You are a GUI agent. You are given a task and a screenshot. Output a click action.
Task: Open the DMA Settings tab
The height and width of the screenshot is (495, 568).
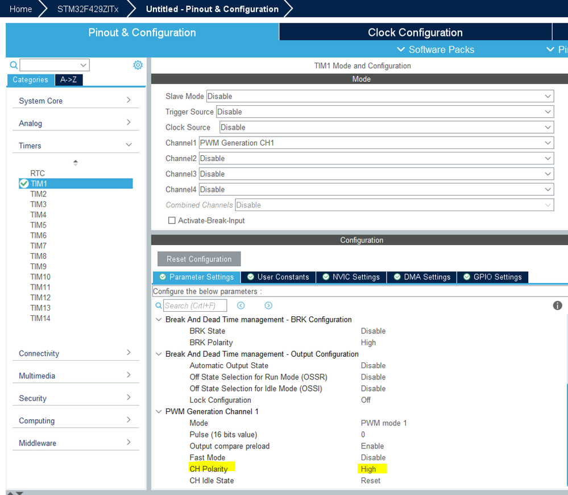tap(422, 277)
